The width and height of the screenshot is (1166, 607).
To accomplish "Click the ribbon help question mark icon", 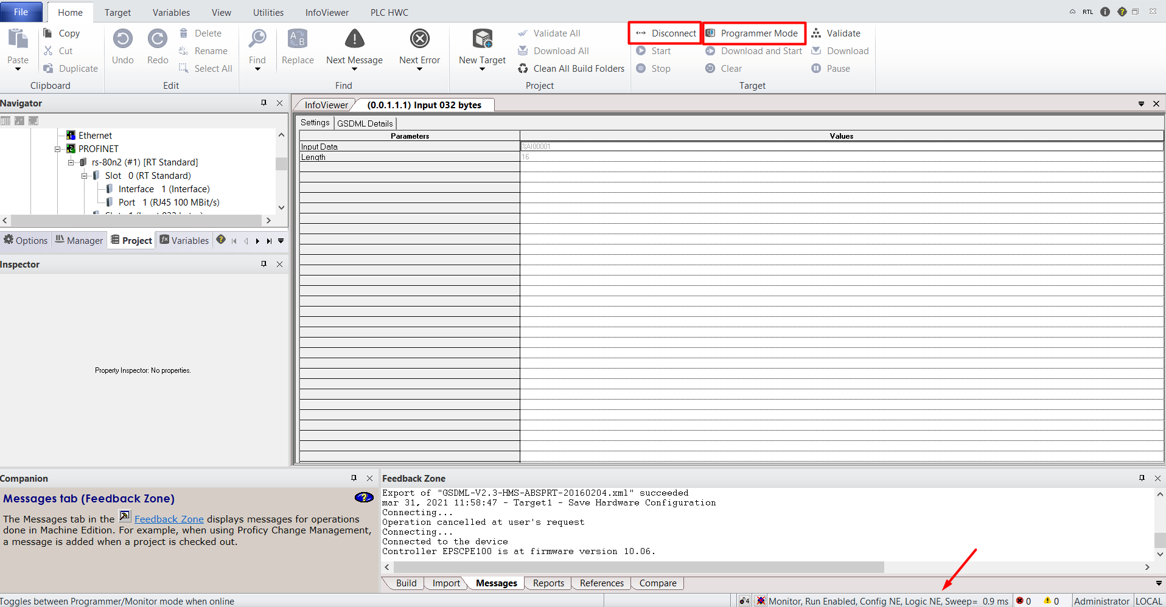I will coord(1122,12).
